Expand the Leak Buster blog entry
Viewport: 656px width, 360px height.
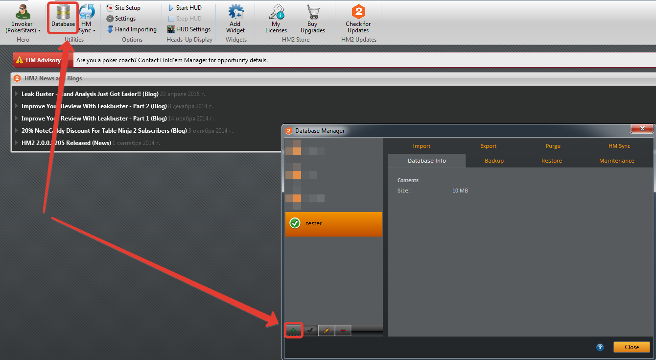pos(17,94)
